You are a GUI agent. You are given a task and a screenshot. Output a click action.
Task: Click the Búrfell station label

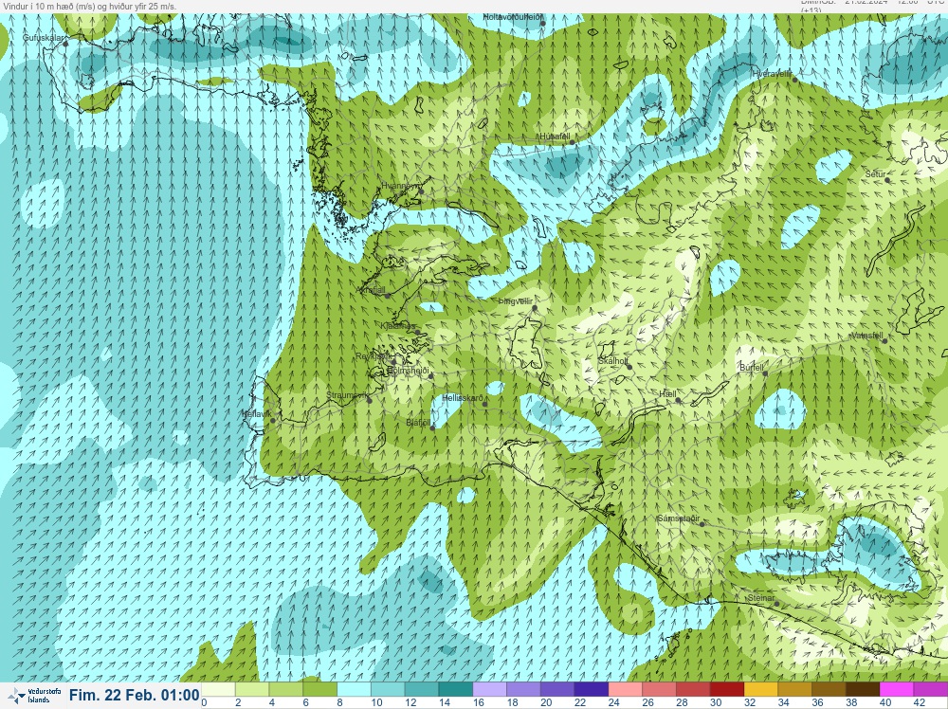(752, 368)
